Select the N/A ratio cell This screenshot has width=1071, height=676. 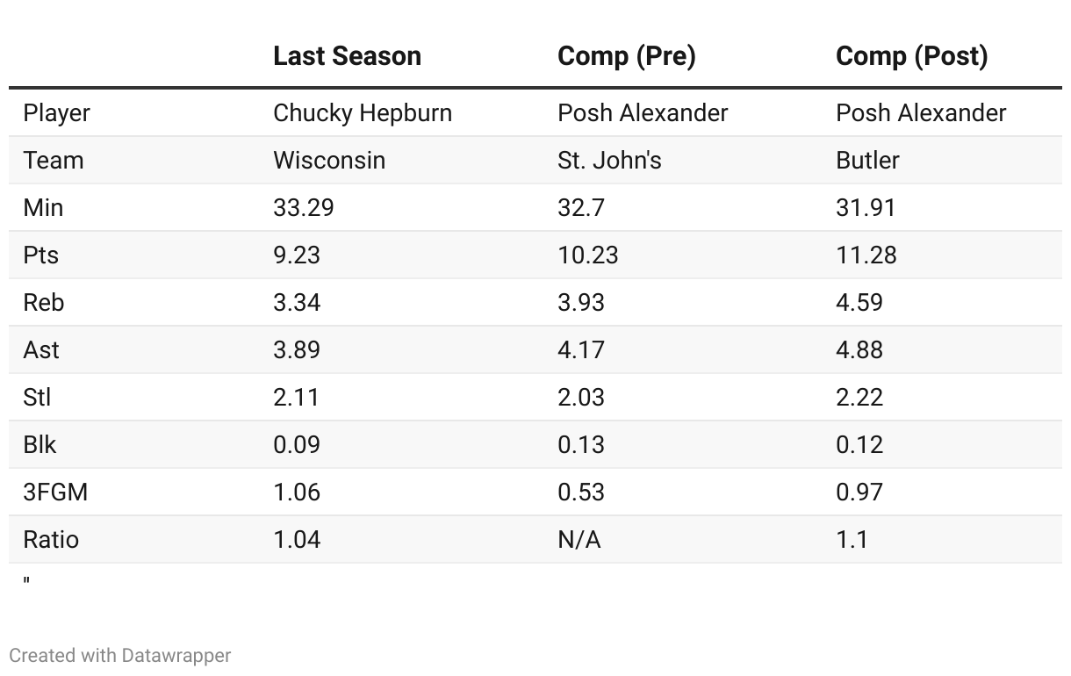point(579,540)
